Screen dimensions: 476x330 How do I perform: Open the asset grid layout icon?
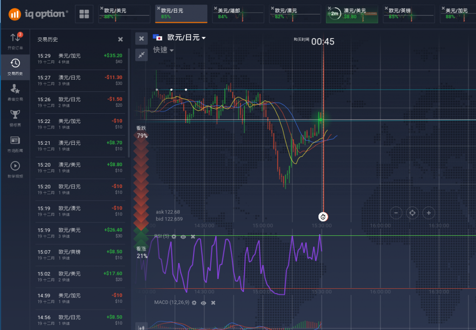84,14
